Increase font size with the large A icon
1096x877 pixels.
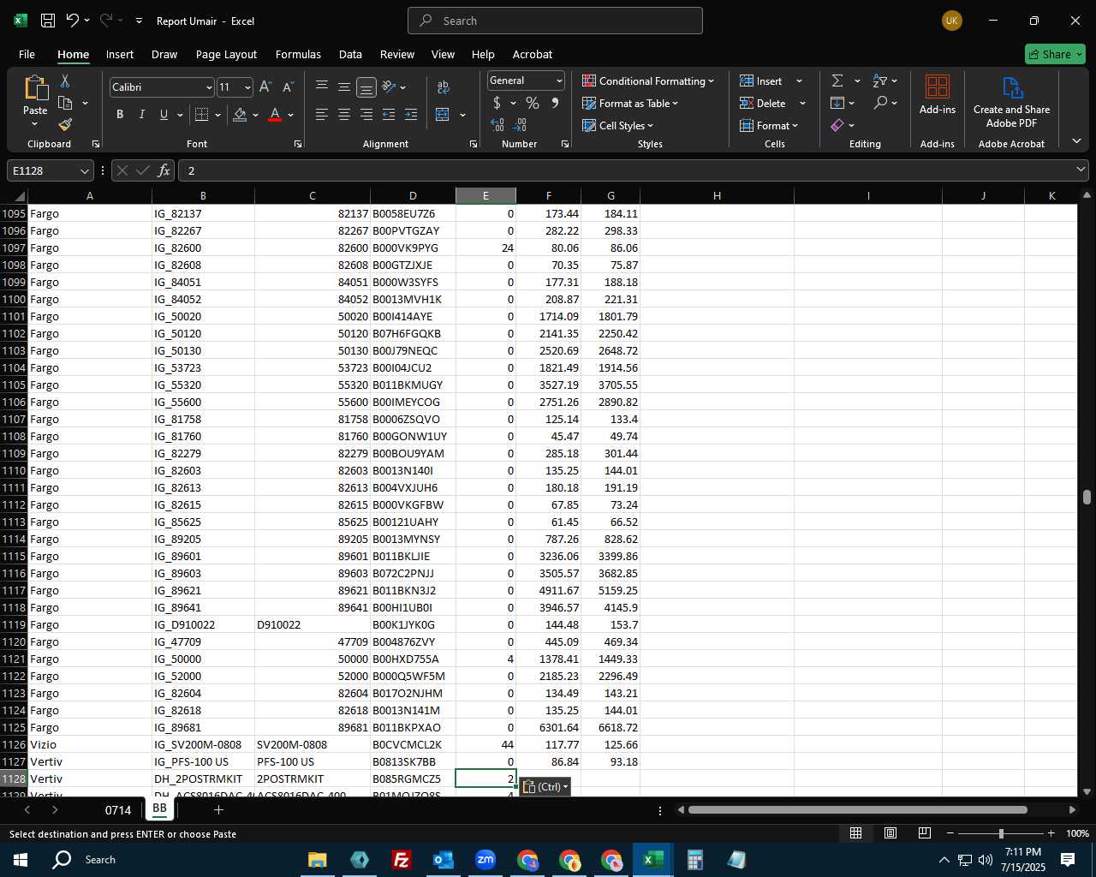pyautogui.click(x=265, y=87)
